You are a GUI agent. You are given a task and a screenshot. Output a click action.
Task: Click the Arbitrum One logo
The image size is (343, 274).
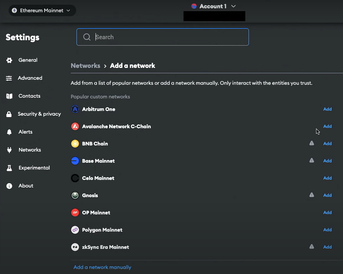(x=75, y=109)
